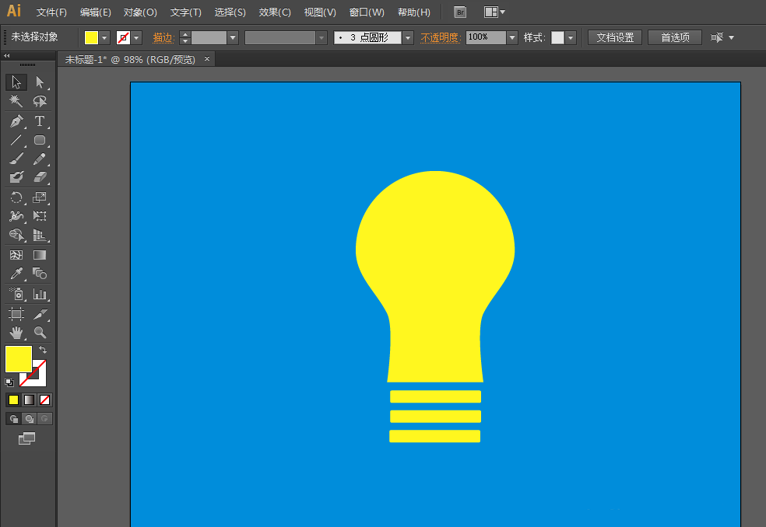Image resolution: width=766 pixels, height=527 pixels.
Task: Swap fill and stroke colors
Action: (43, 351)
